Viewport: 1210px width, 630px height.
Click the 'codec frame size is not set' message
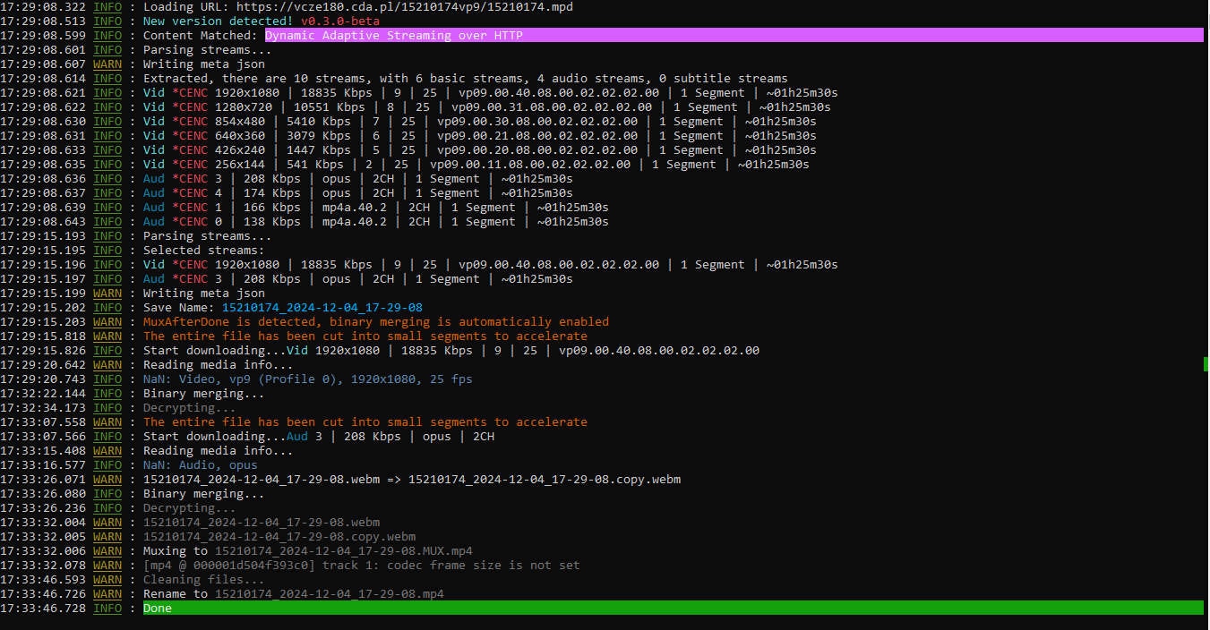click(362, 566)
